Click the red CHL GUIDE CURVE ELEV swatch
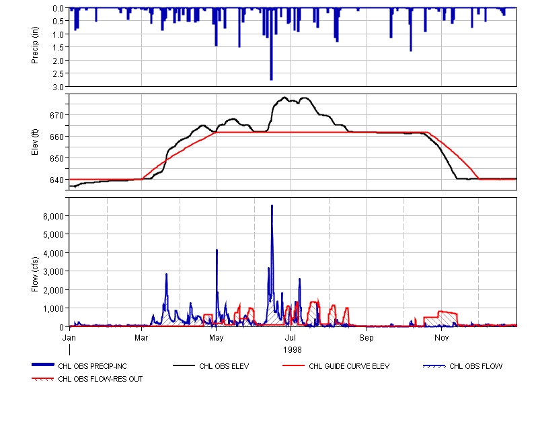This screenshot has height=422, width=538. (293, 366)
